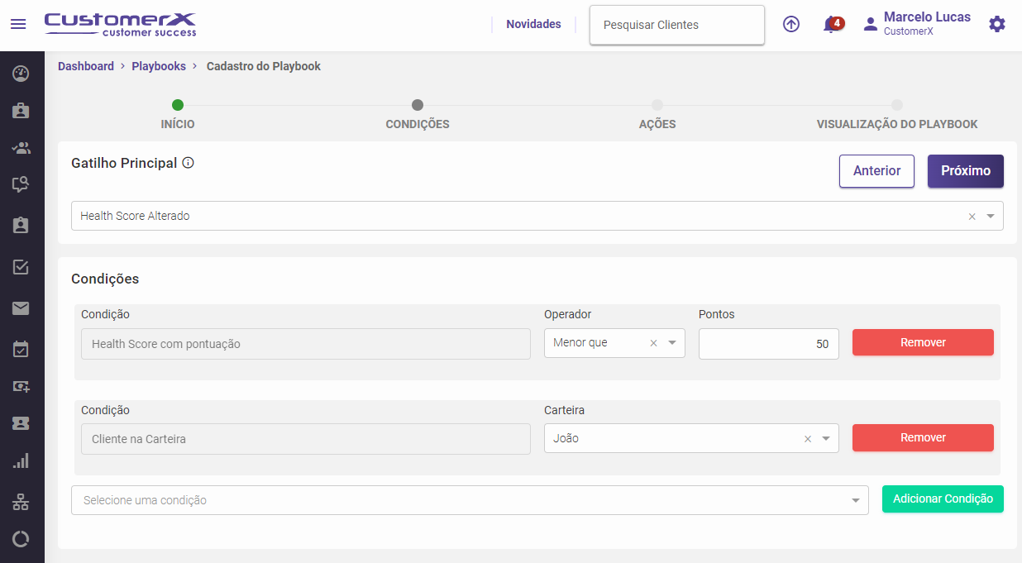
Task: Expand the Health Score Alterado trigger dropdown
Action: click(991, 217)
